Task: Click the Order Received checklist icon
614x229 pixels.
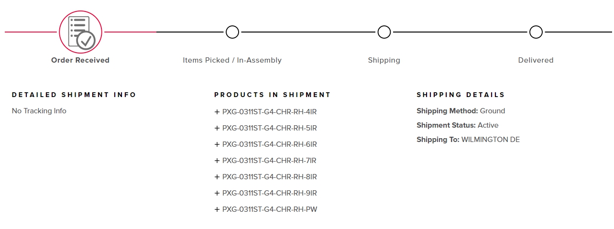Action: point(80,33)
